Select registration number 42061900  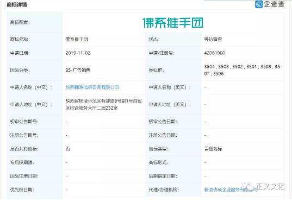pos(215,53)
